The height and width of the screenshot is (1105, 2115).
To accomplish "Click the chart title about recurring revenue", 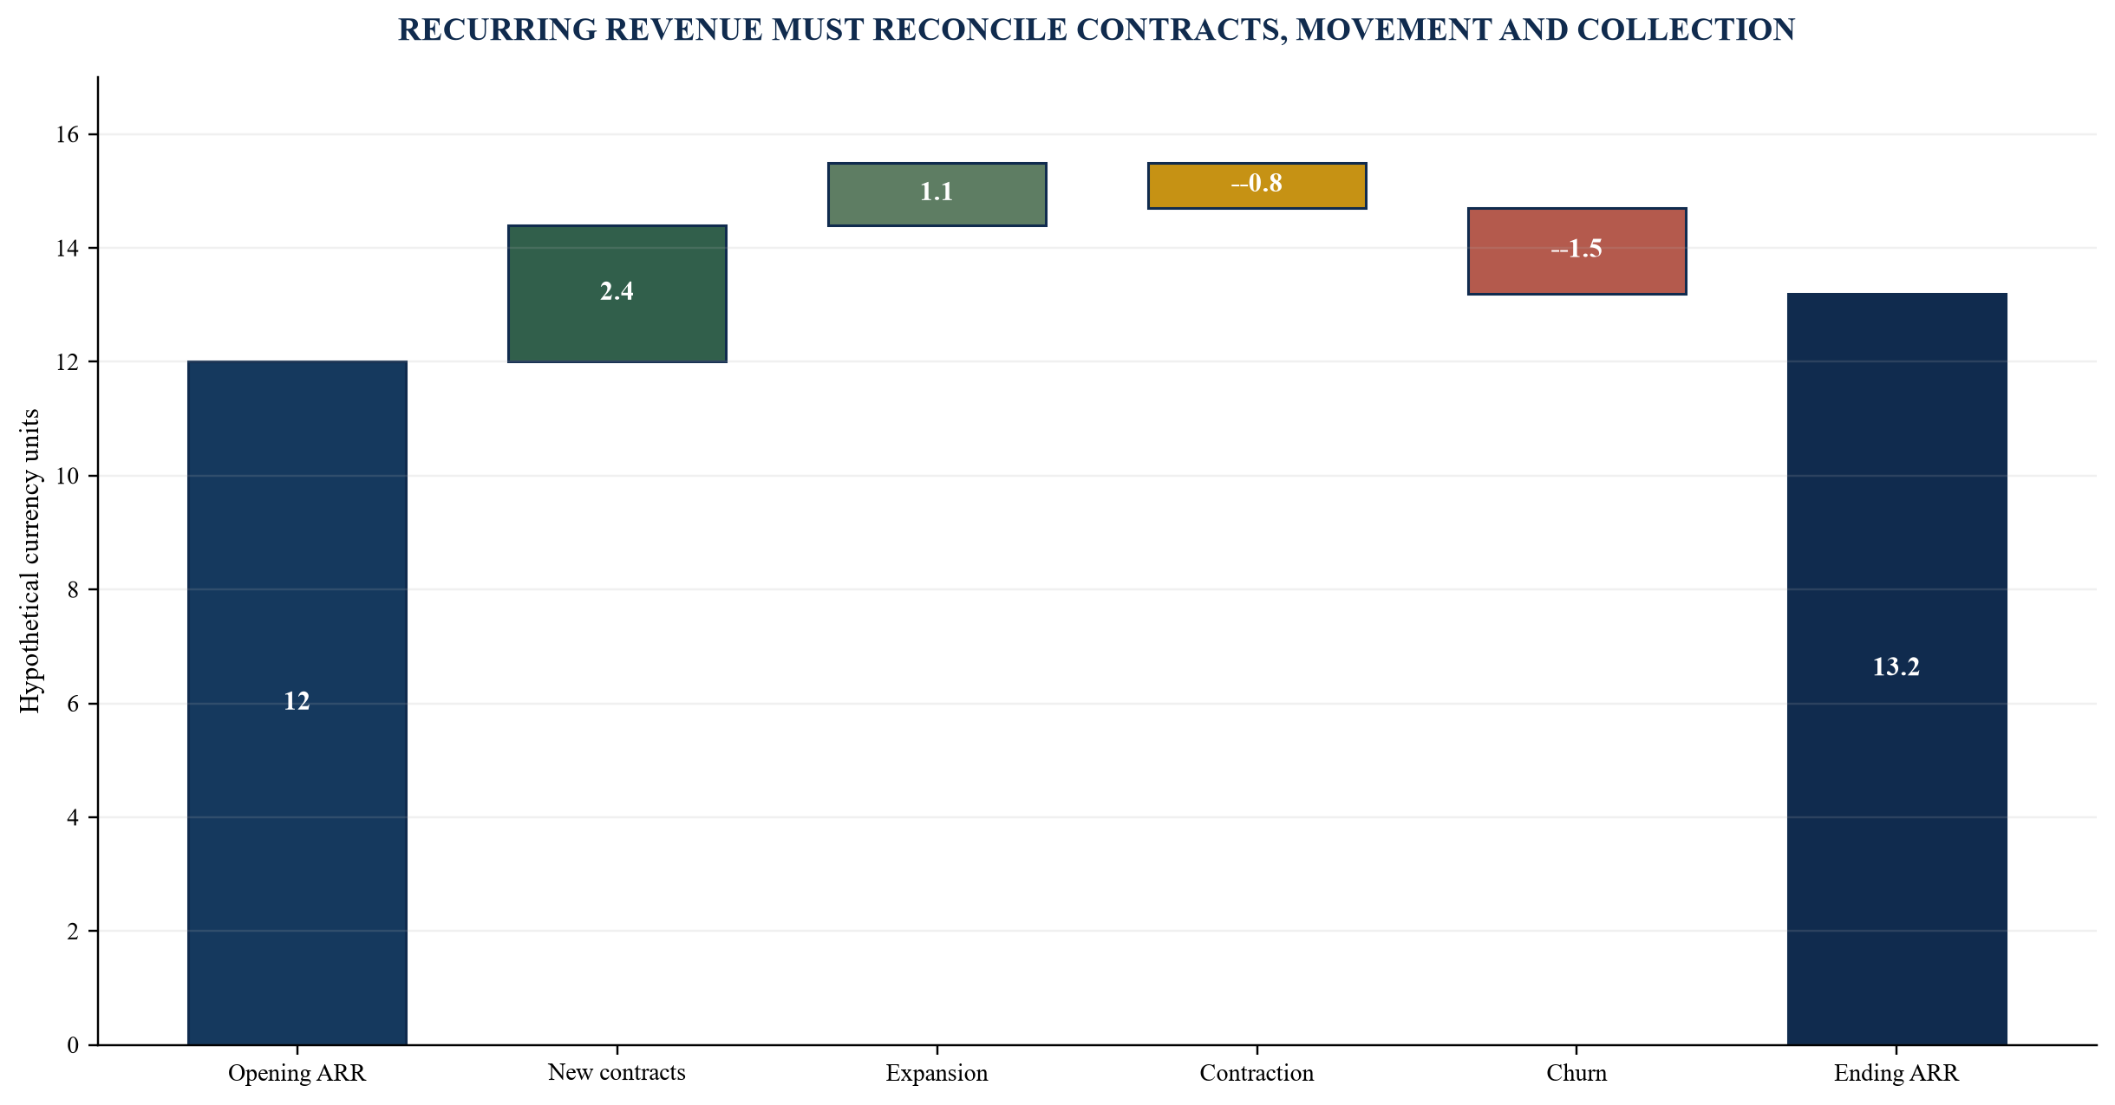I will coord(1096,29).
